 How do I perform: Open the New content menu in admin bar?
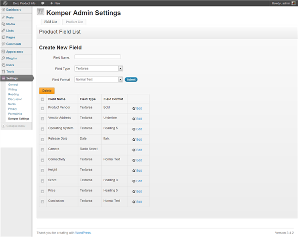tap(55, 3)
